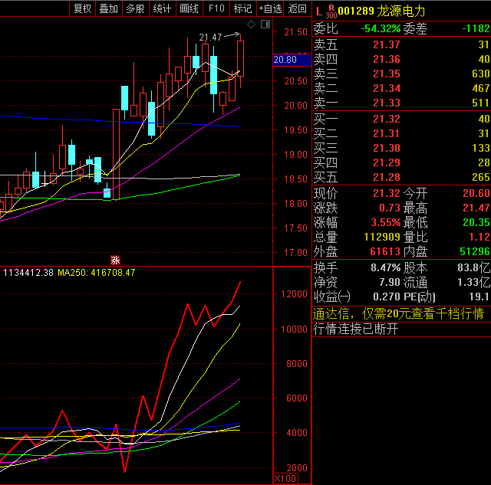
Task: Click 涨幅 value 3.55%
Action: pyautogui.click(x=385, y=222)
